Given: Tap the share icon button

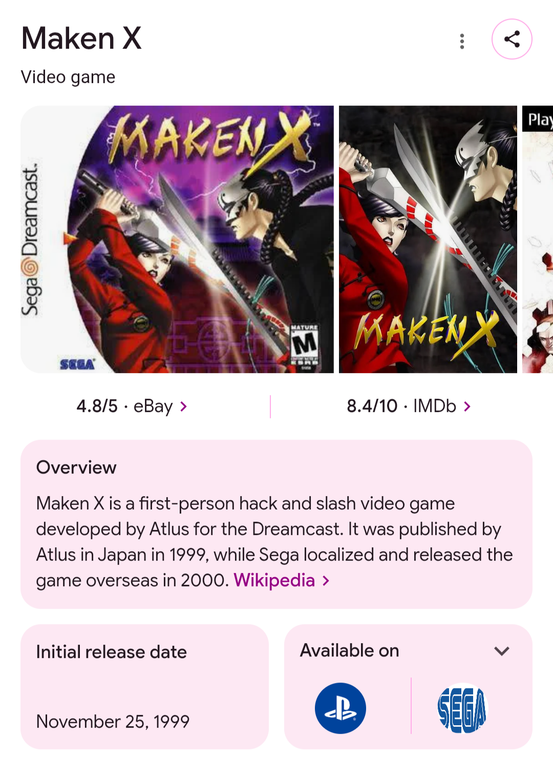Looking at the screenshot, I should [512, 39].
